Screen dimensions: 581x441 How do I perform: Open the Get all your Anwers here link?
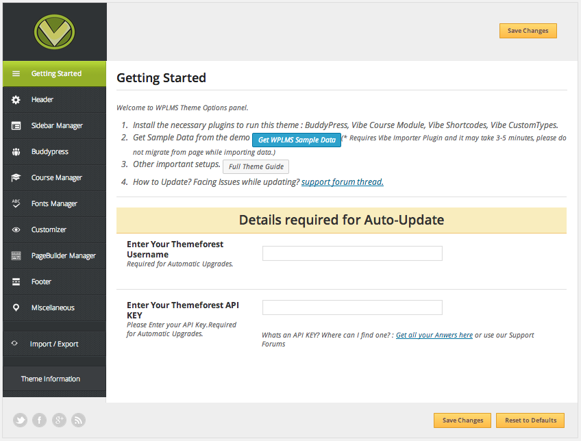coord(434,335)
